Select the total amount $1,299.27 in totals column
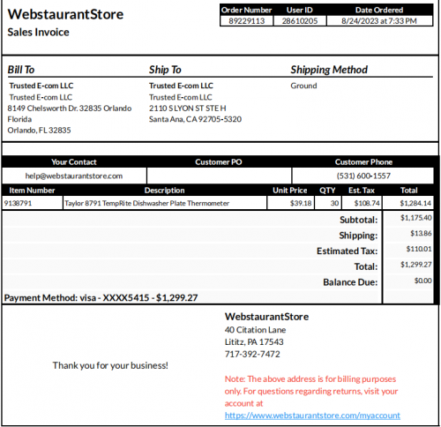Viewport: 441px width, 427px height. pyautogui.click(x=415, y=265)
